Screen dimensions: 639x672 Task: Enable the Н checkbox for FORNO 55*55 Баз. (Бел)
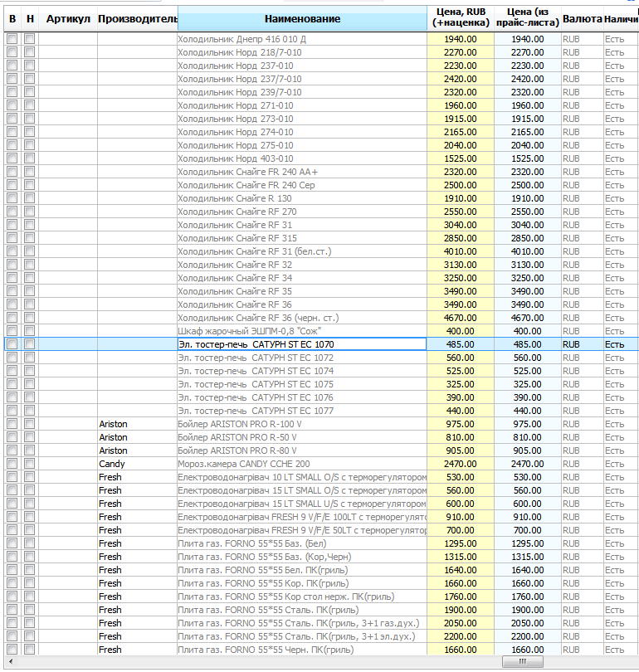(30, 544)
